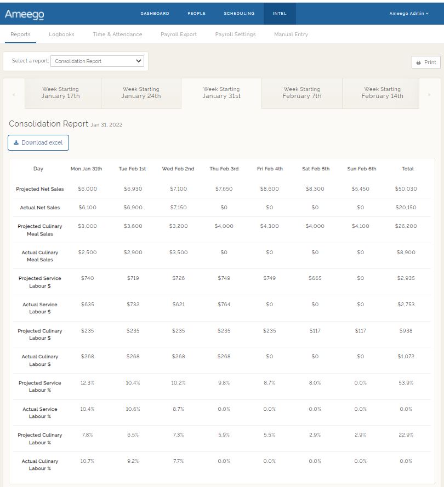Select the Week Starting January 17th tab
This screenshot has width=444, height=487.
pyautogui.click(x=60, y=93)
